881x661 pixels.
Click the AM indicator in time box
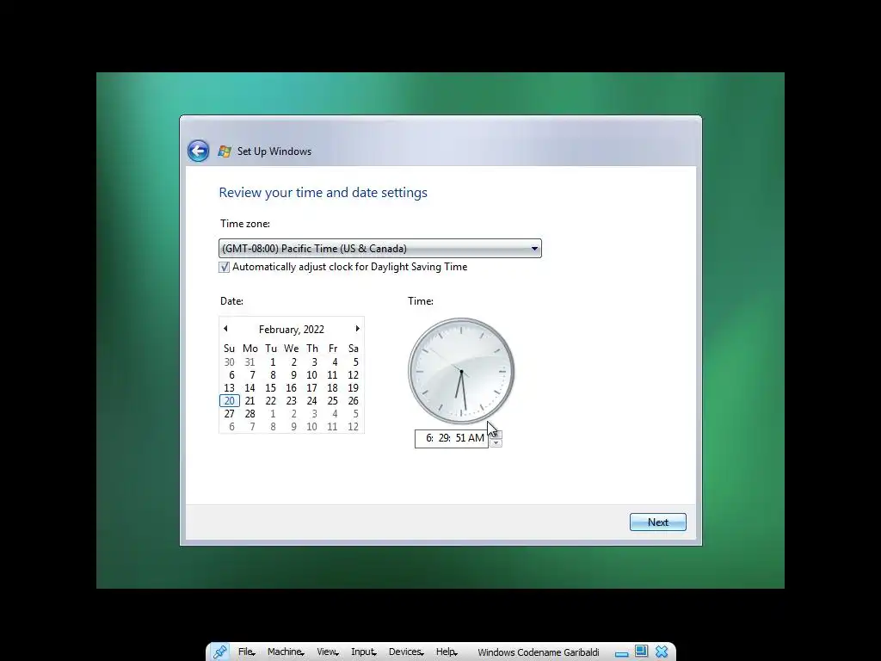(x=477, y=438)
